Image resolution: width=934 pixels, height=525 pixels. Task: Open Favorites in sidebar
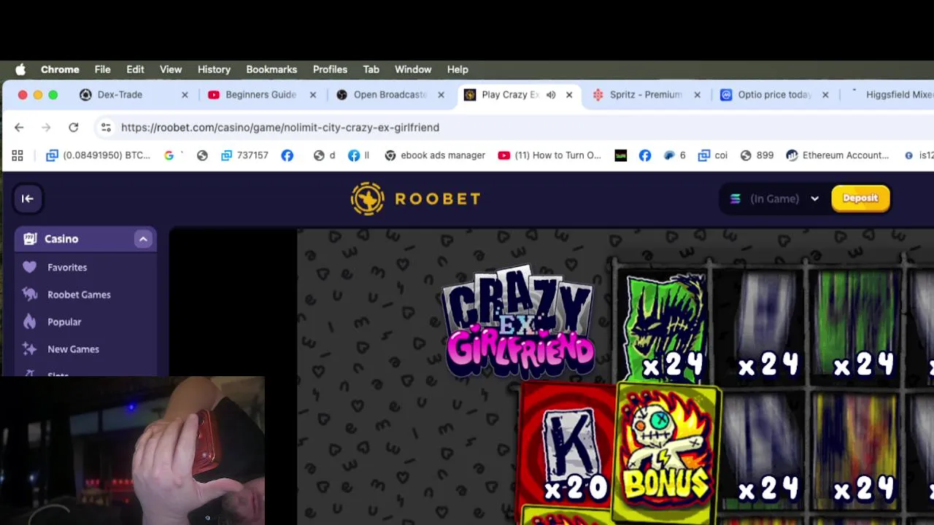coord(67,268)
